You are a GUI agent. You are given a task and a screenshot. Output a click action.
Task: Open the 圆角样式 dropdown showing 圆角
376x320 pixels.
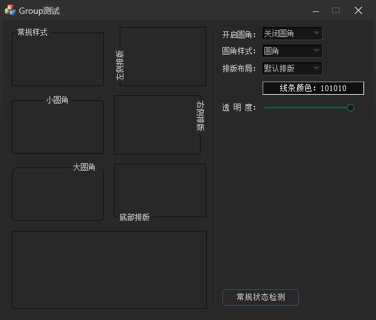[293, 51]
